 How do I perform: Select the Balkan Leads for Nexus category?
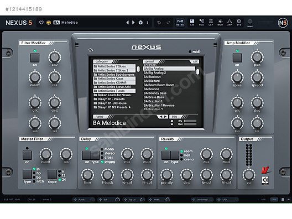click(114, 95)
